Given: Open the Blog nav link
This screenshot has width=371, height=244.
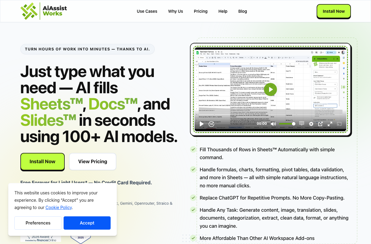Looking at the screenshot, I should pos(243,11).
